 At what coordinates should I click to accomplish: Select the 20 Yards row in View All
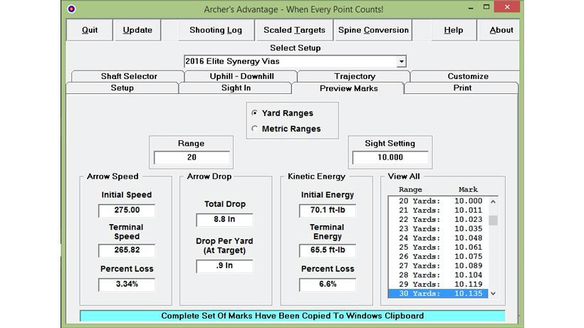pos(438,201)
